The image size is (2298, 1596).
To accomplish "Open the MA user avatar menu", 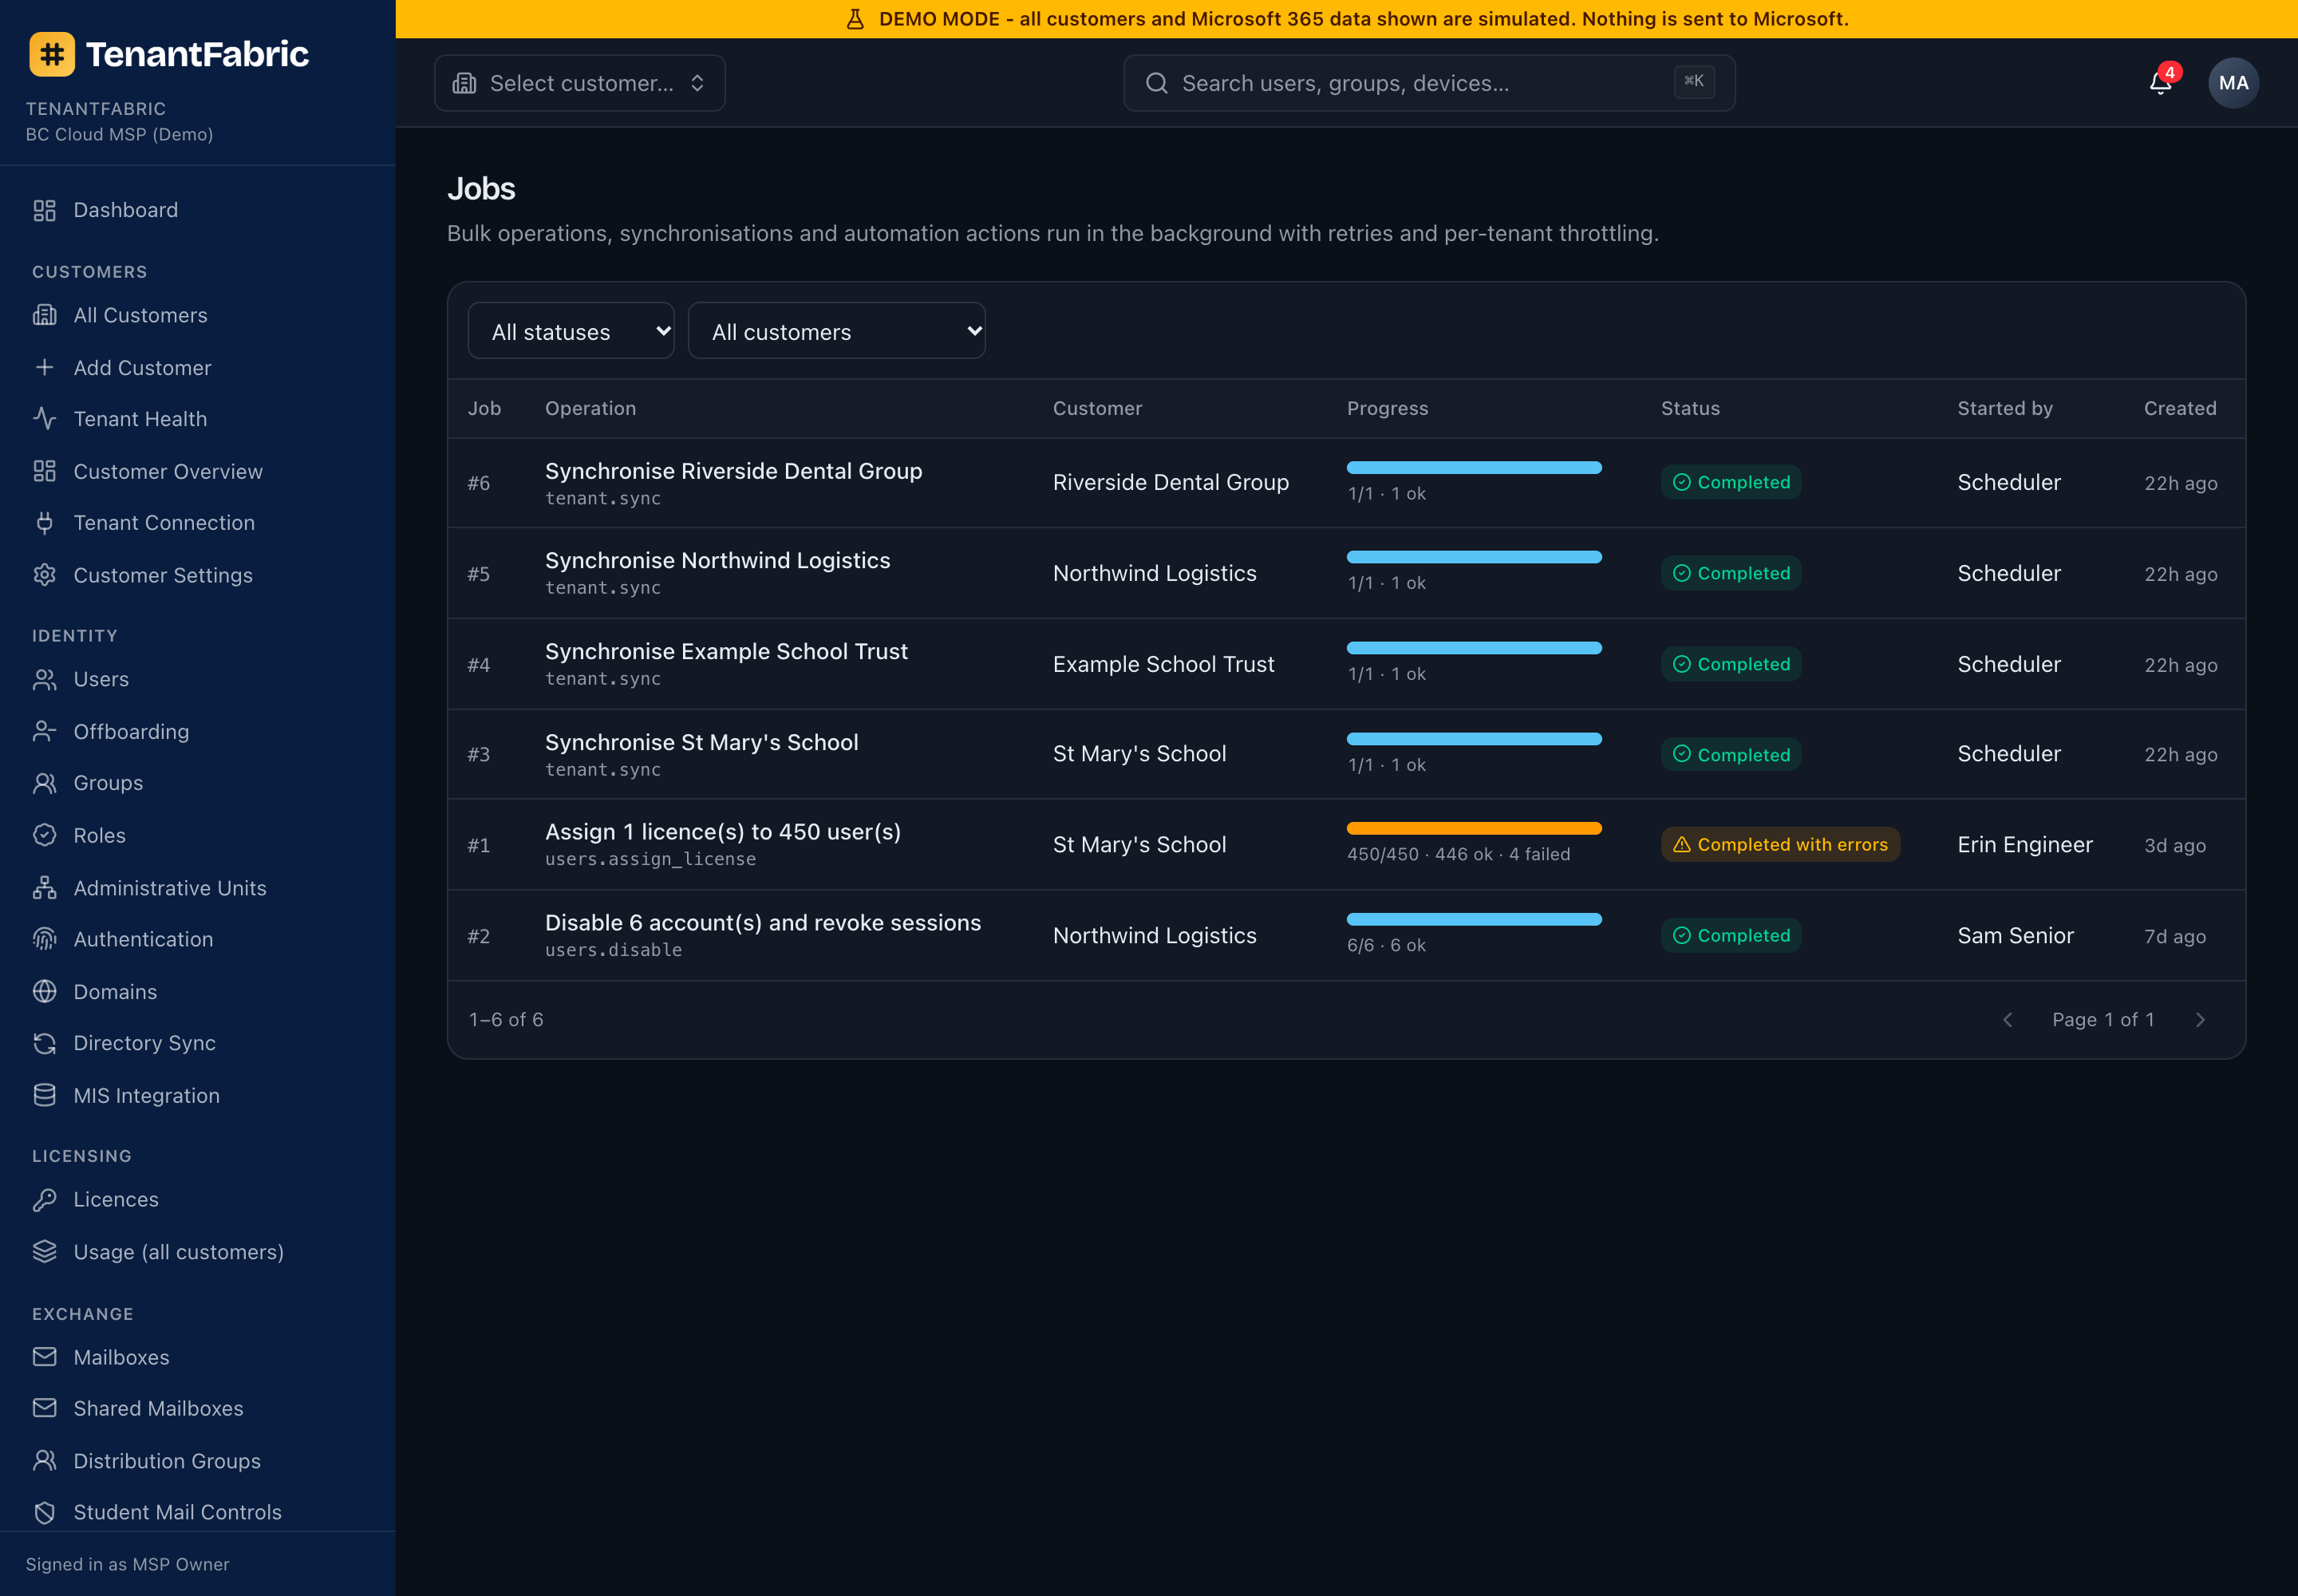I will tap(2233, 83).
